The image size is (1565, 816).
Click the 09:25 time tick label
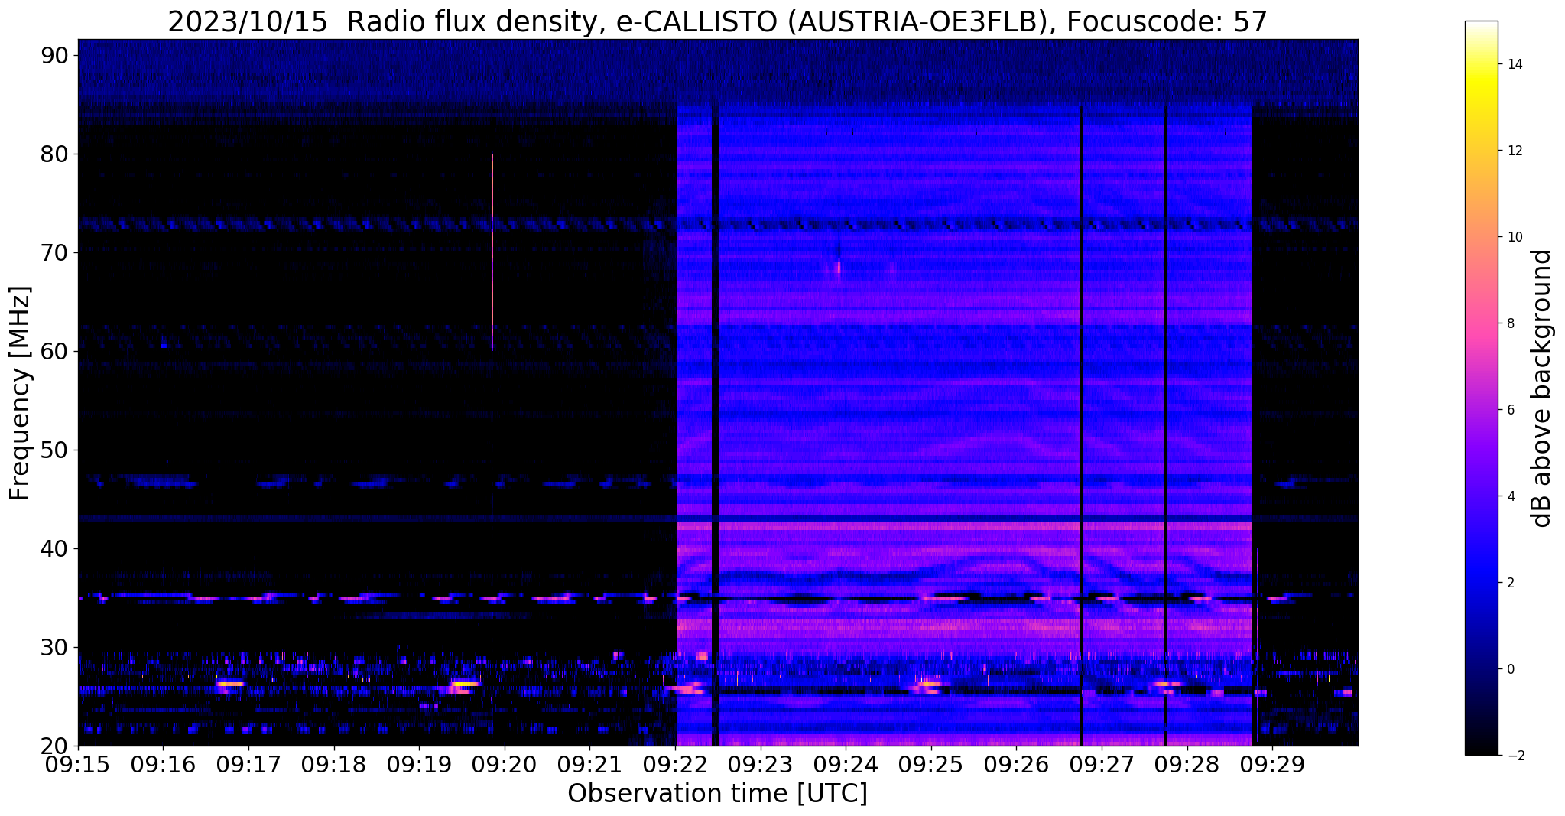(930, 764)
